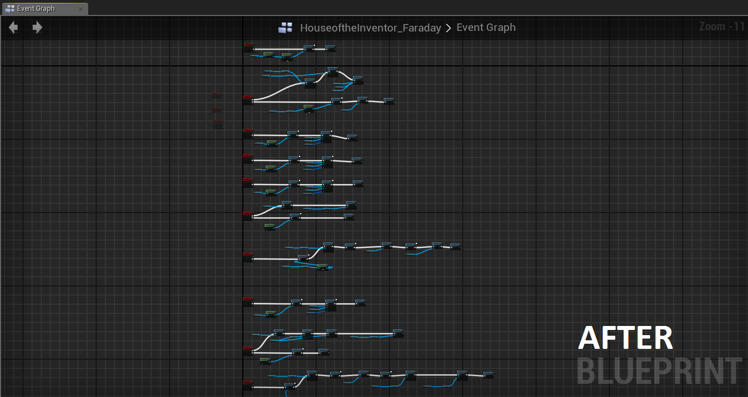Click the Zoom -11 indicator text
This screenshot has width=748, height=397.
(722, 26)
